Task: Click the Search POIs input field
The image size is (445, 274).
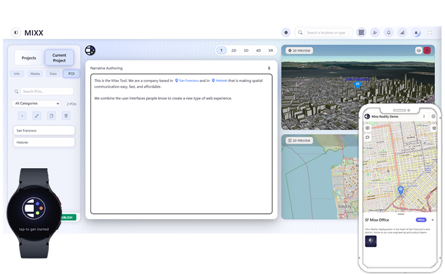Action: point(47,91)
